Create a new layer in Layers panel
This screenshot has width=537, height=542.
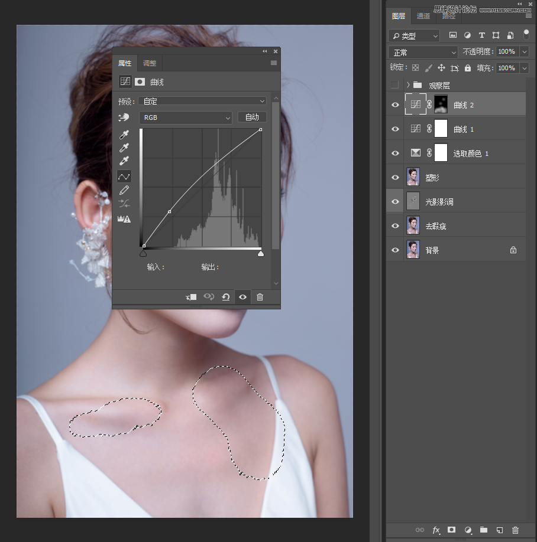coord(499,530)
